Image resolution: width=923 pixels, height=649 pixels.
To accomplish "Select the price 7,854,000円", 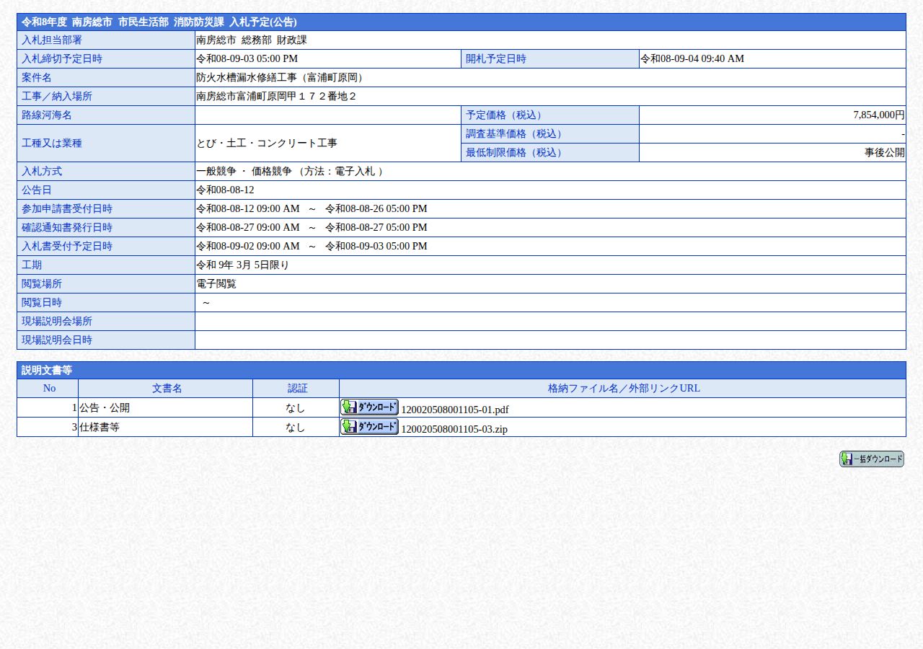I will tap(879, 115).
